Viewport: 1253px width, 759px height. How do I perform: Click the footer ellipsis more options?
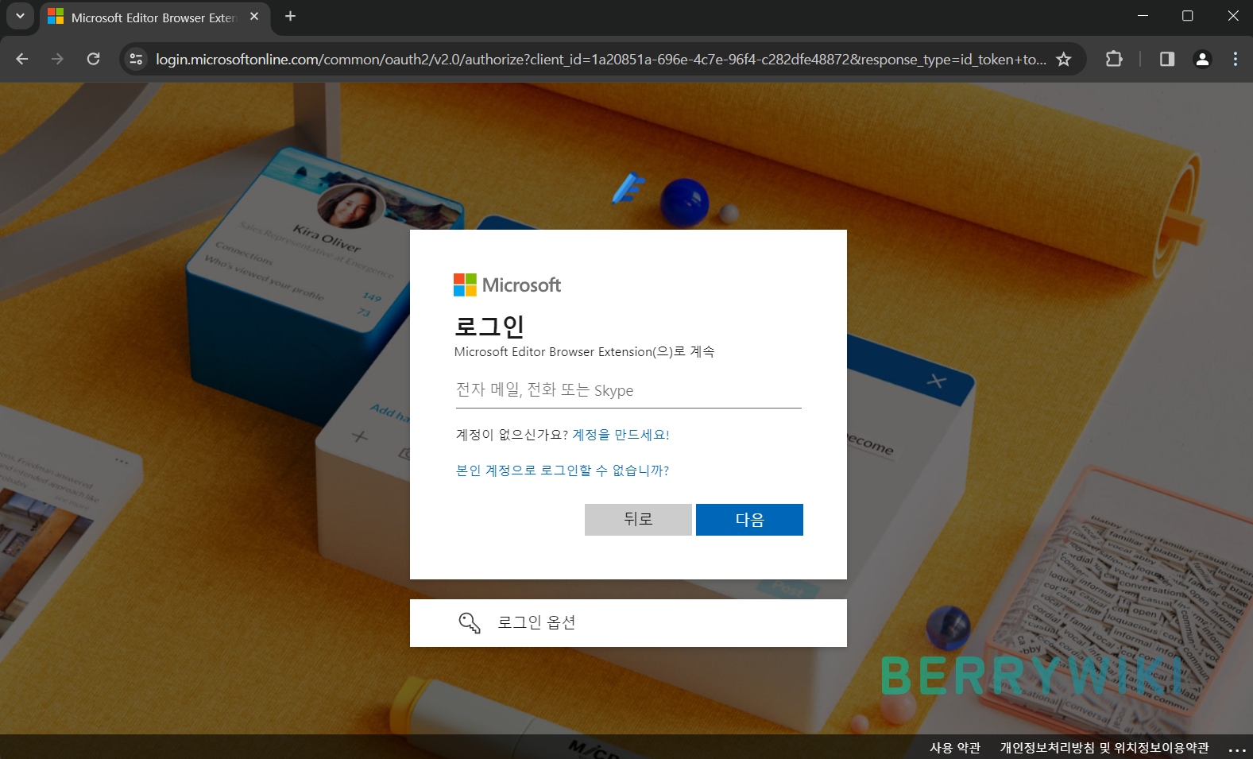[1236, 749]
